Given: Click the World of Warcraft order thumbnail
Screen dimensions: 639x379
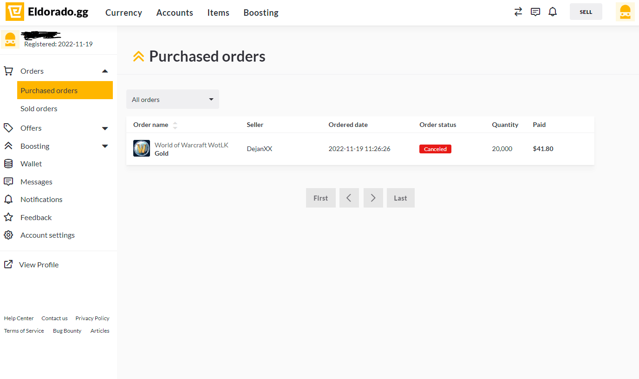Looking at the screenshot, I should [142, 148].
